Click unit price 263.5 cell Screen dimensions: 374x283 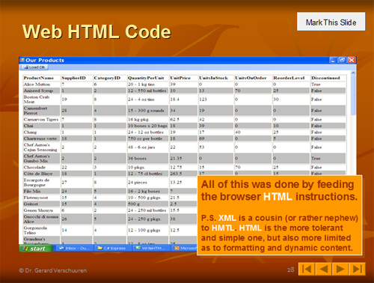tap(183, 174)
